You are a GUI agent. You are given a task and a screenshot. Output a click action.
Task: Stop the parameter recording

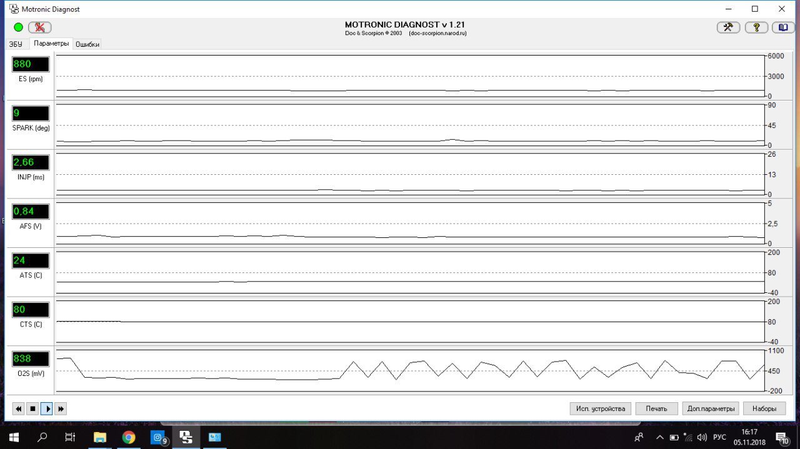(x=32, y=408)
